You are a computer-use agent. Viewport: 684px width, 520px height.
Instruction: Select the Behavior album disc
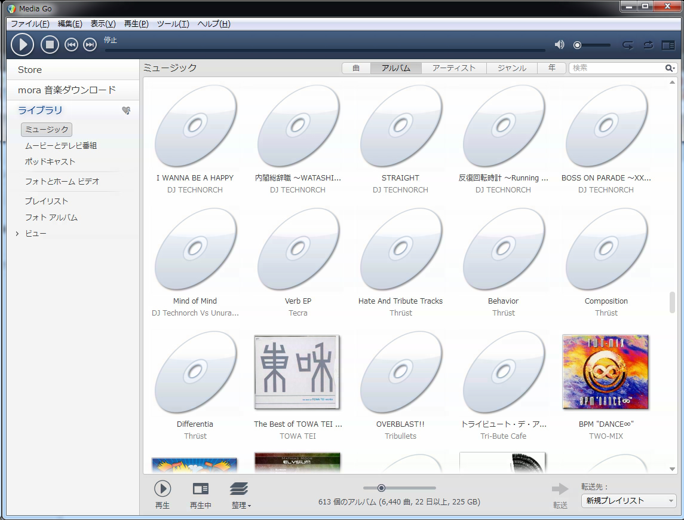(x=504, y=249)
